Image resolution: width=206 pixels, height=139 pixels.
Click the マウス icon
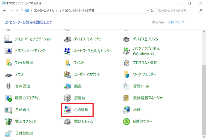[x=8, y=75]
